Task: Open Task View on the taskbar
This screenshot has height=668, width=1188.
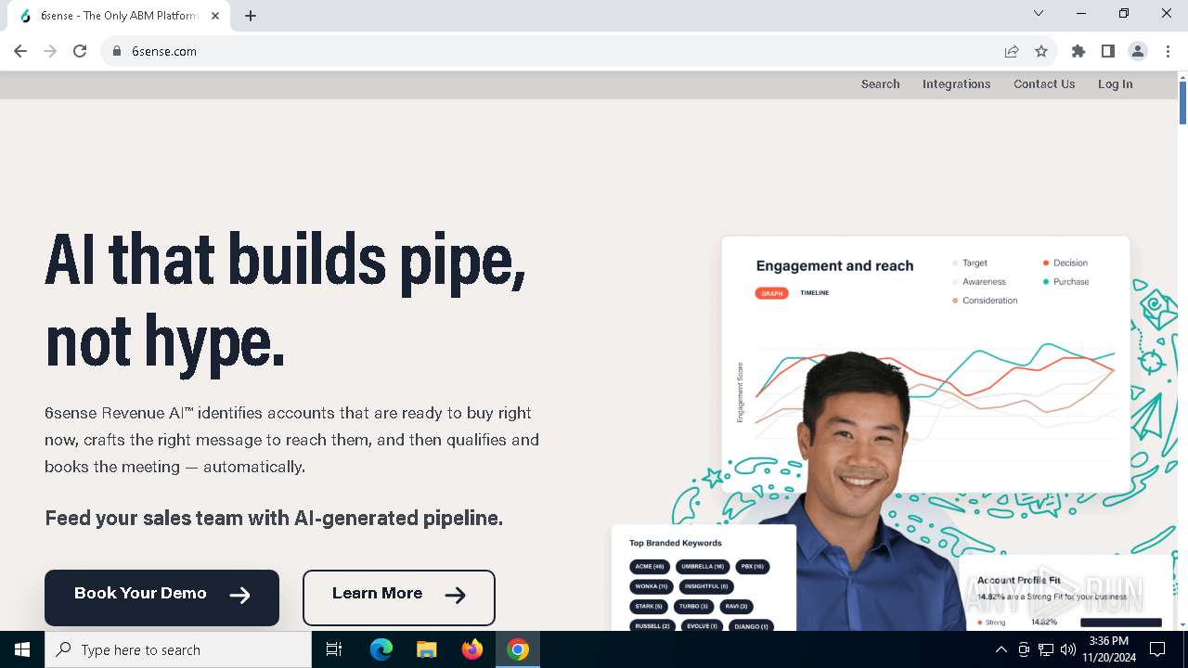Action: [334, 649]
